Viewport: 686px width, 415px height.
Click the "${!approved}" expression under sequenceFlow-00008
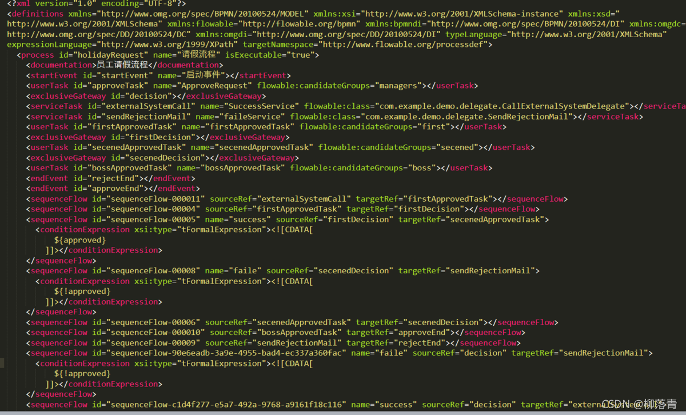pyautogui.click(x=82, y=292)
